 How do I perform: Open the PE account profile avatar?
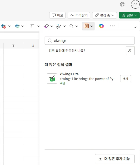pyautogui.click(x=135, y=5)
